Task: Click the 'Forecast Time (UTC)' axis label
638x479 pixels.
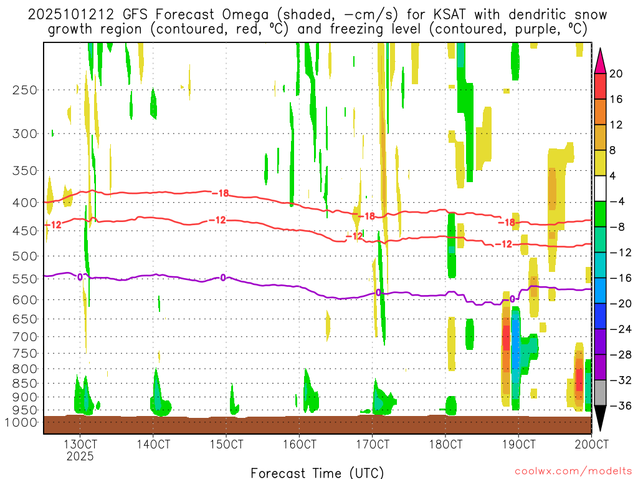Action: tap(317, 473)
